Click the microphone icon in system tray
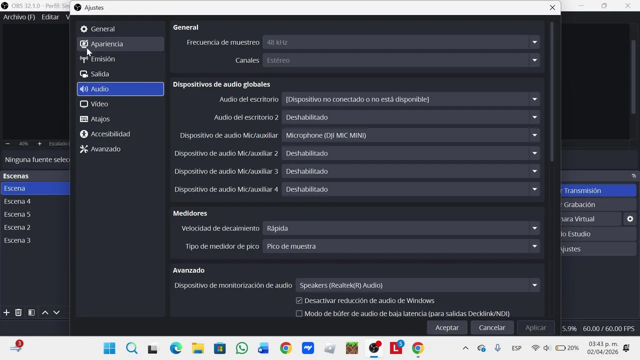This screenshot has width=640, height=360. 497,348
